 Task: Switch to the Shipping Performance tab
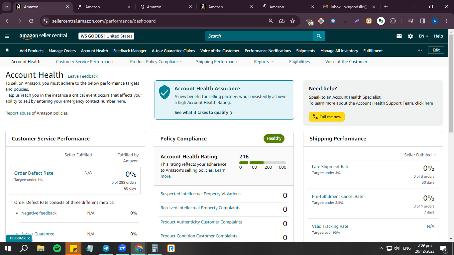click(x=217, y=62)
